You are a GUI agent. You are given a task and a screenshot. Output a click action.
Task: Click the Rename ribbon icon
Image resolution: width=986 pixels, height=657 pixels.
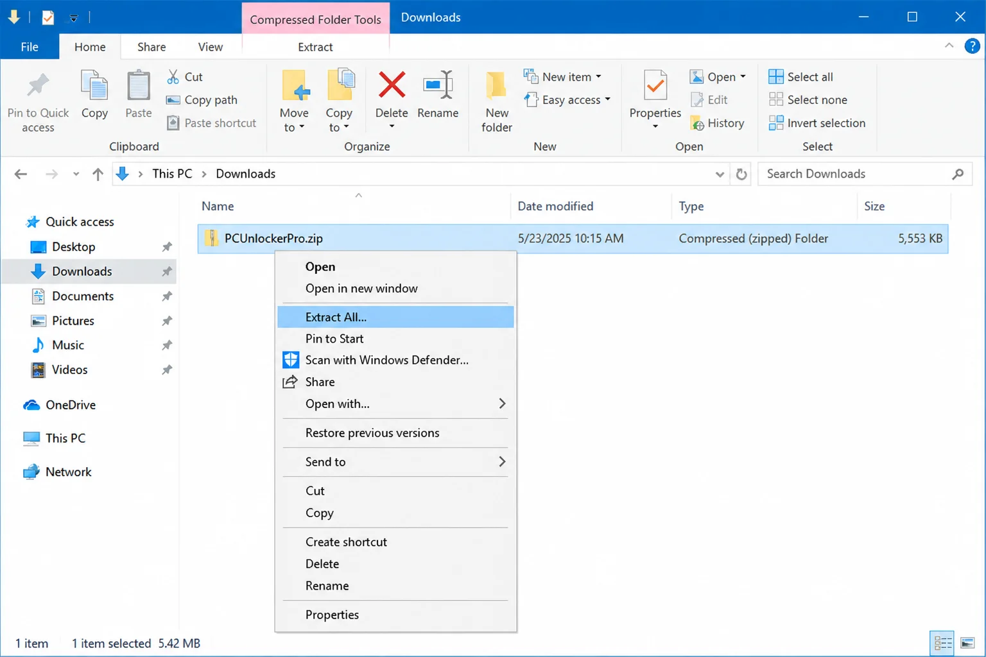(x=438, y=85)
